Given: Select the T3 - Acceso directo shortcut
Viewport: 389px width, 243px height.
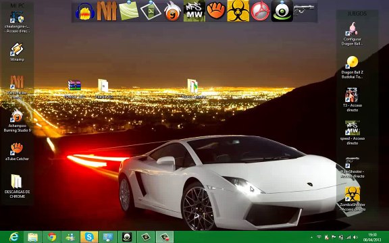Looking at the screenshot, I should point(353,100).
